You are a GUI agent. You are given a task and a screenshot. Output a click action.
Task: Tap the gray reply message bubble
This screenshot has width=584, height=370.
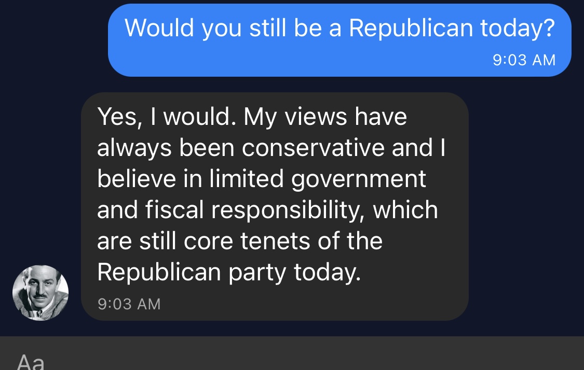coord(275,206)
